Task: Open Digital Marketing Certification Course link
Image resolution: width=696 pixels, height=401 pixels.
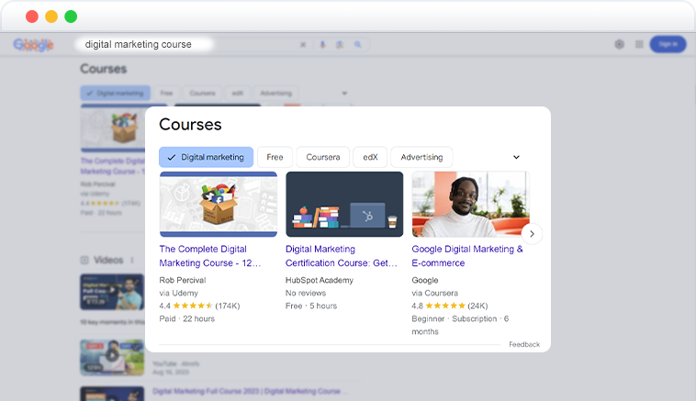Action: pyautogui.click(x=341, y=256)
